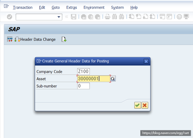Collapse command field with double chevron
Screen dimensions: 193x138
click(66, 17)
